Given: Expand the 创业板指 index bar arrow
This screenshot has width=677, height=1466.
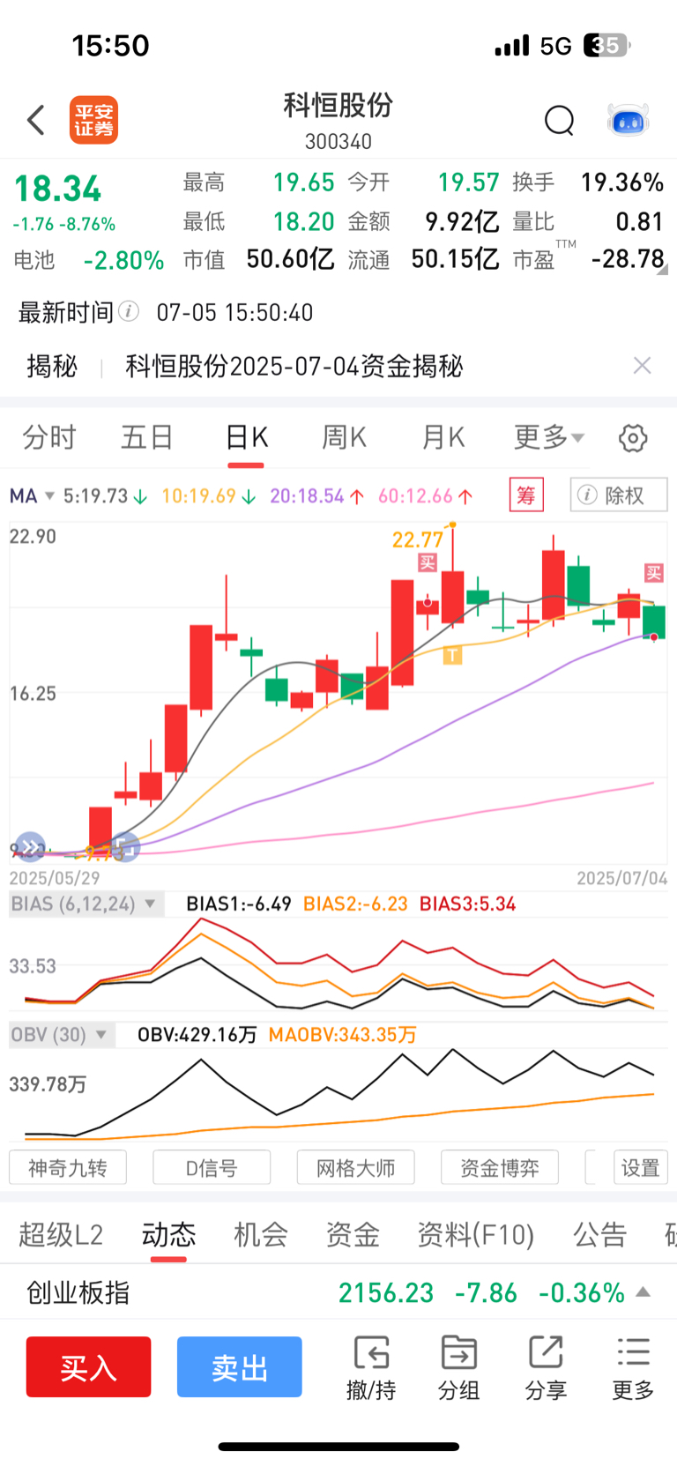Looking at the screenshot, I should tap(644, 1292).
